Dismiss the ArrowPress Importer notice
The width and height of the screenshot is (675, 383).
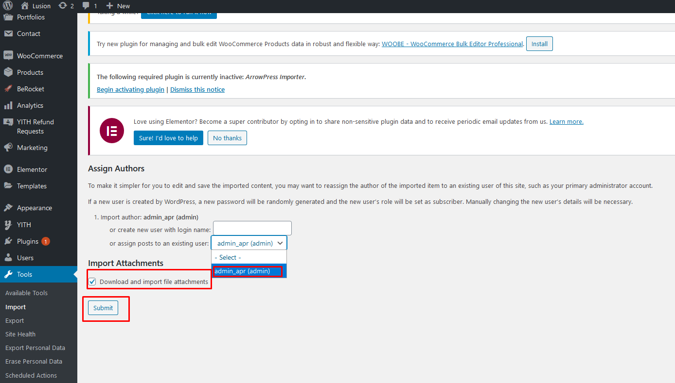(197, 89)
